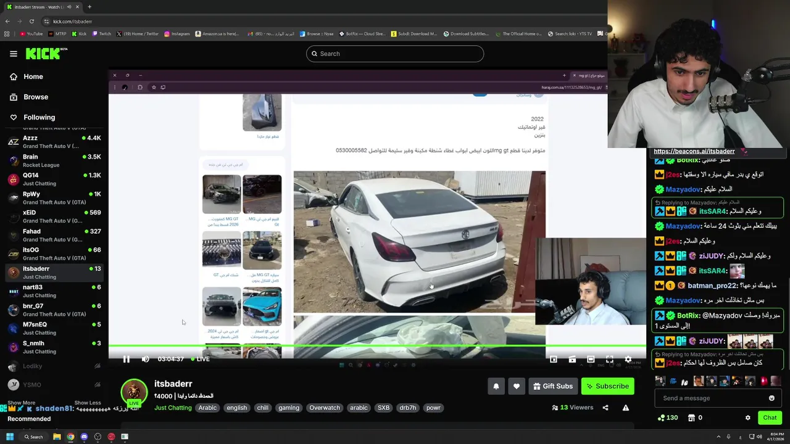Select the chill tag

pos(263,408)
